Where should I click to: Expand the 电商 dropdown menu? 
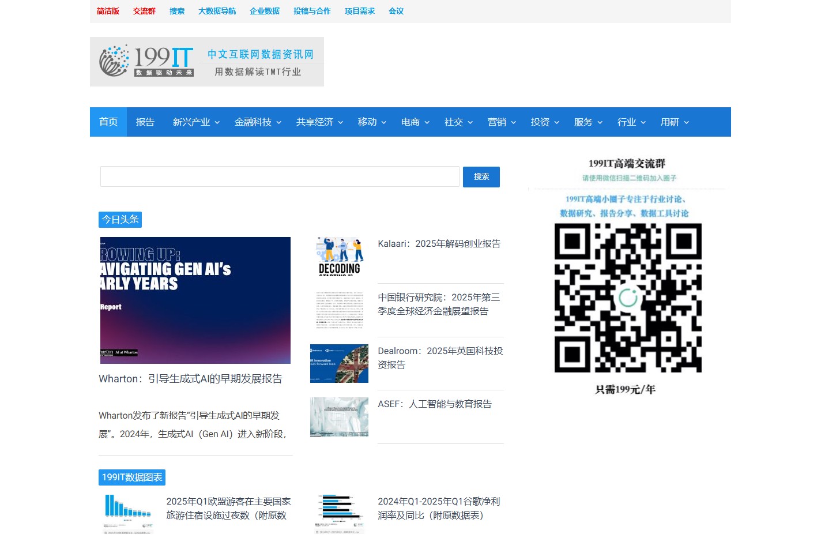coord(415,122)
